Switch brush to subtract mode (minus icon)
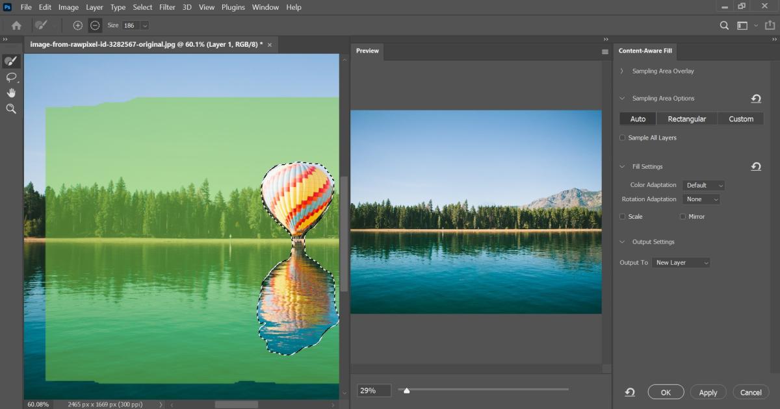 95,25
